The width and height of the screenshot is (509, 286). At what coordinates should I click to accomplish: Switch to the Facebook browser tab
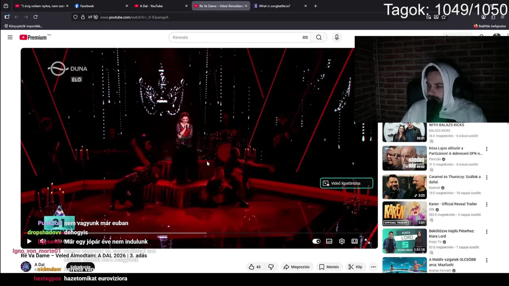click(102, 6)
